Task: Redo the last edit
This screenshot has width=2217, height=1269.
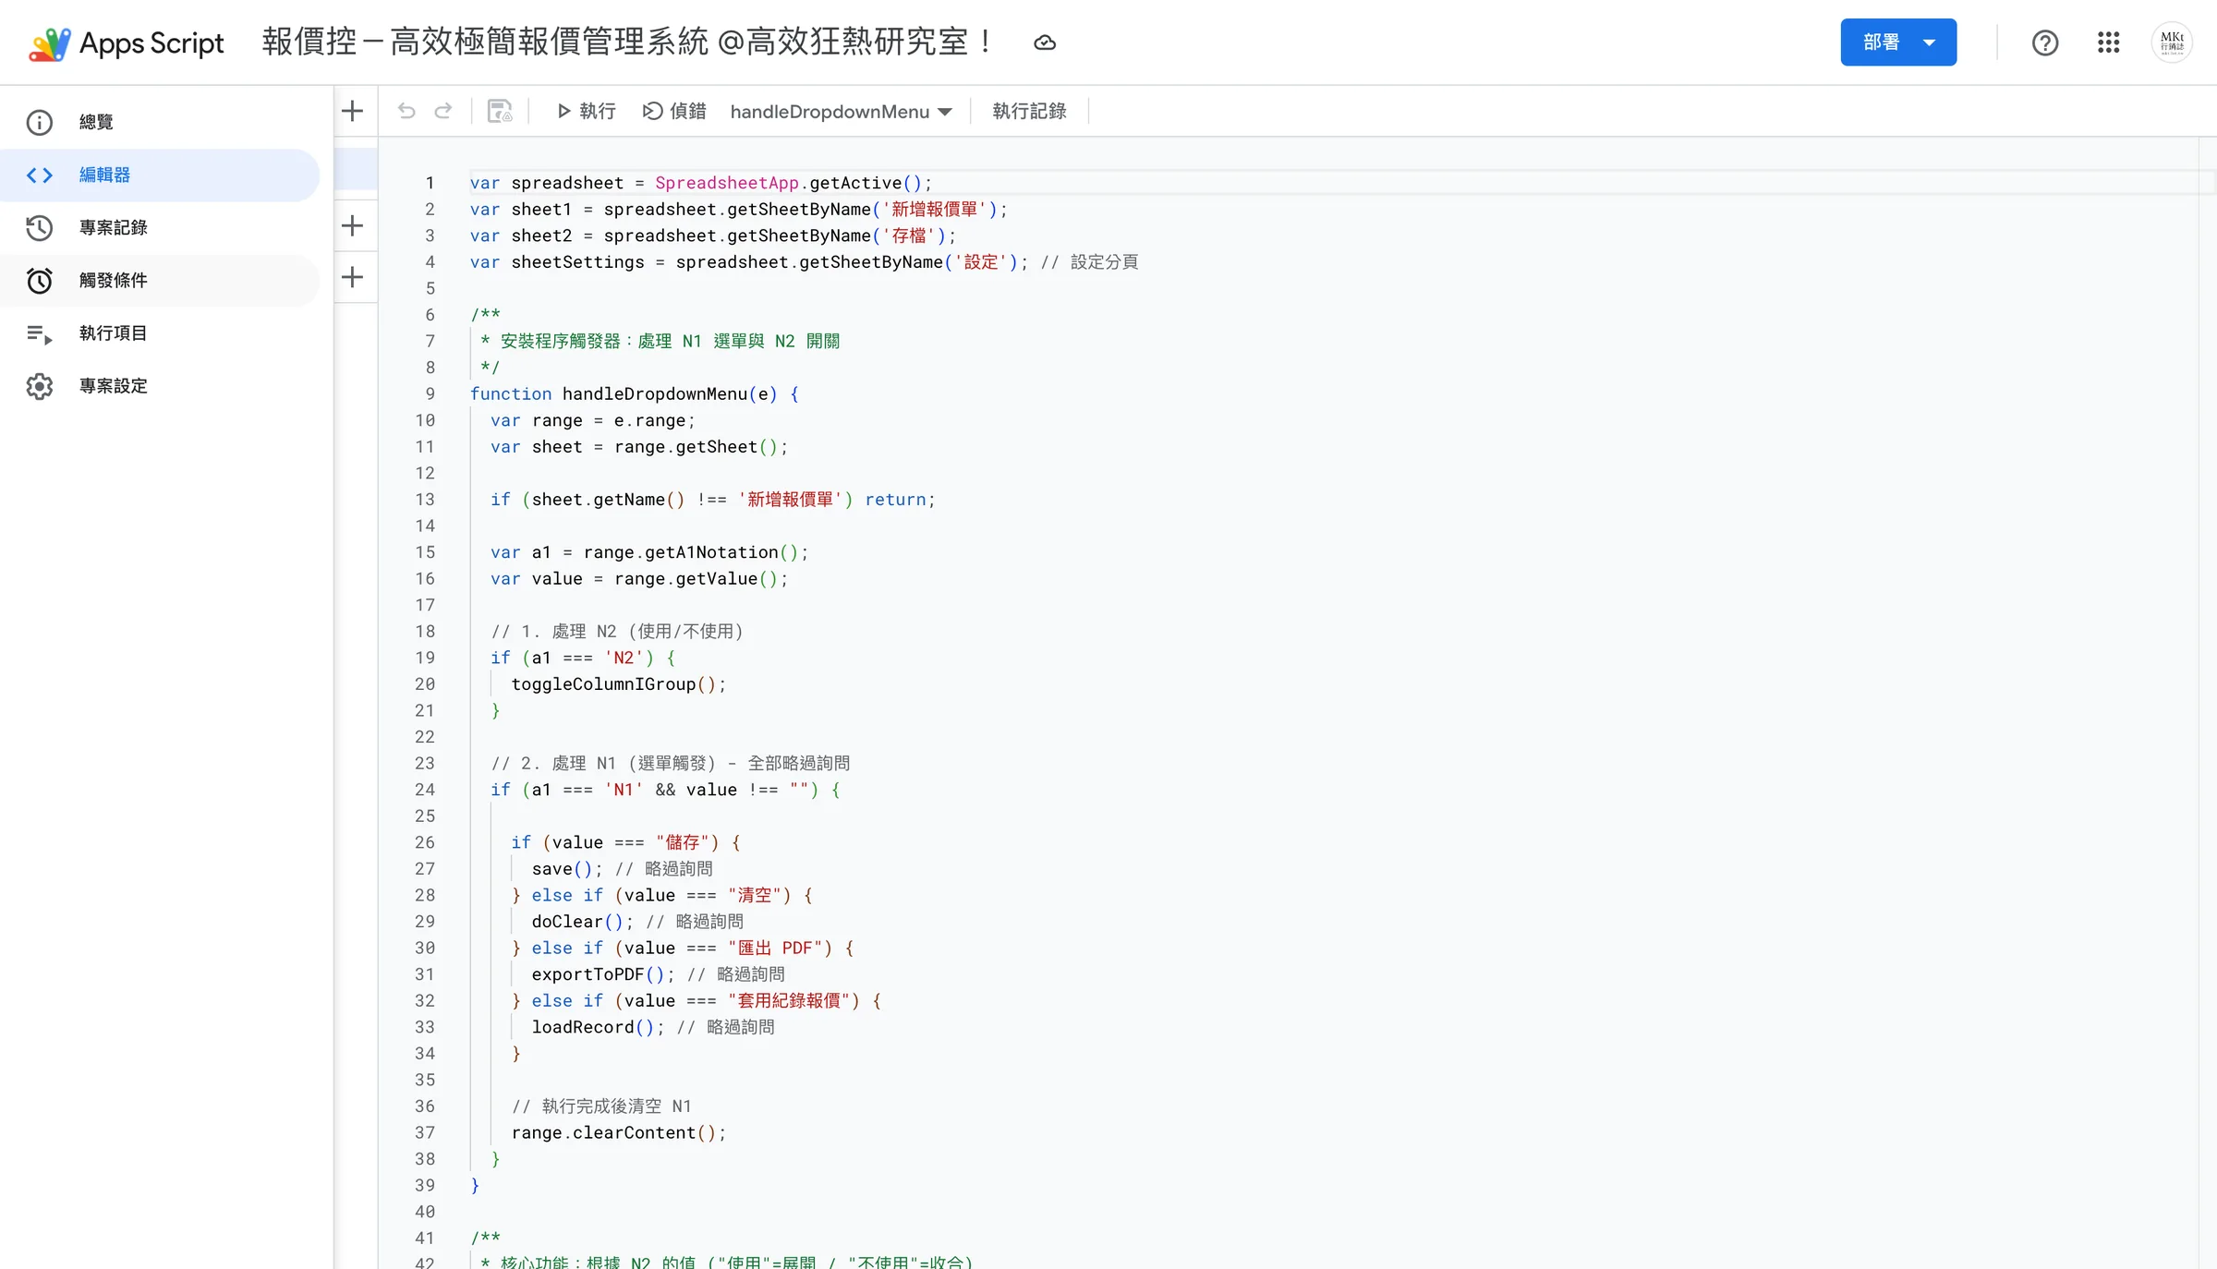Action: pos(443,112)
